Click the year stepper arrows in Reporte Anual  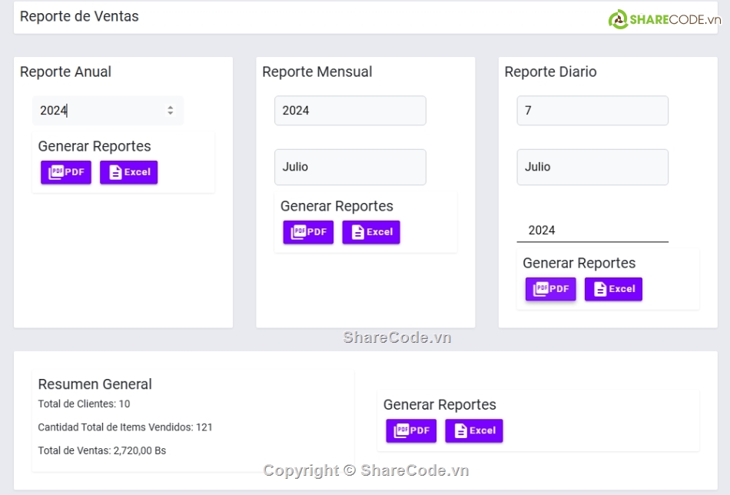170,111
